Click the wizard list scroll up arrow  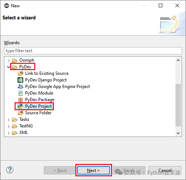pyautogui.click(x=178, y=60)
